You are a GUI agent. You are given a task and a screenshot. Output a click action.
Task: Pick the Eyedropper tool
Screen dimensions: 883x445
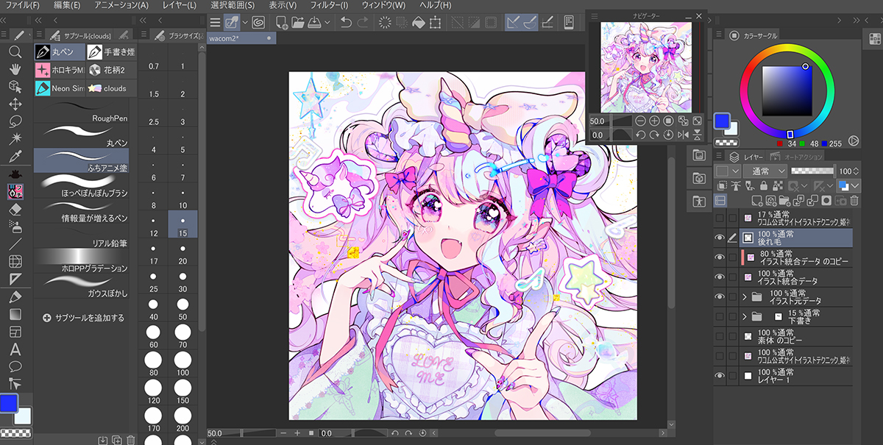click(14, 156)
